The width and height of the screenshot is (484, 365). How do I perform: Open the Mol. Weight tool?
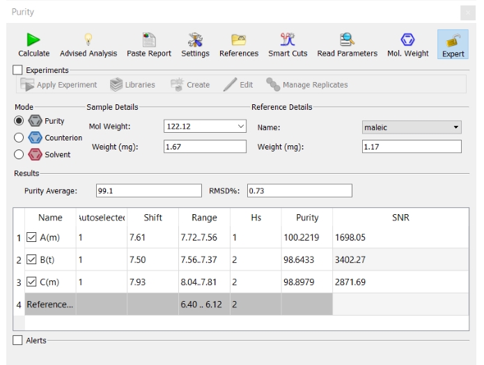[x=407, y=40]
